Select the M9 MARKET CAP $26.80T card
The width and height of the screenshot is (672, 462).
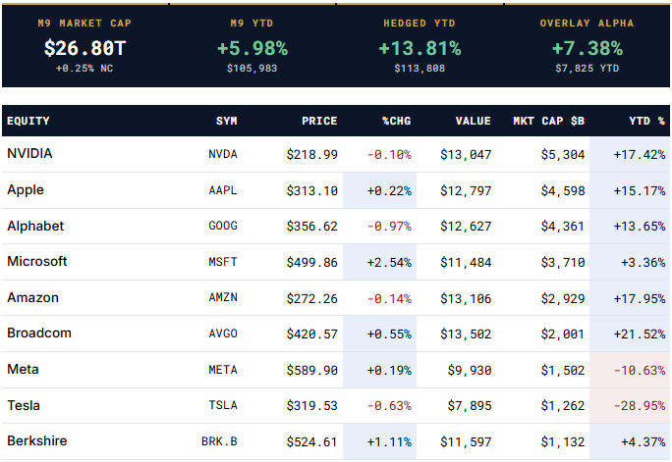pyautogui.click(x=84, y=46)
